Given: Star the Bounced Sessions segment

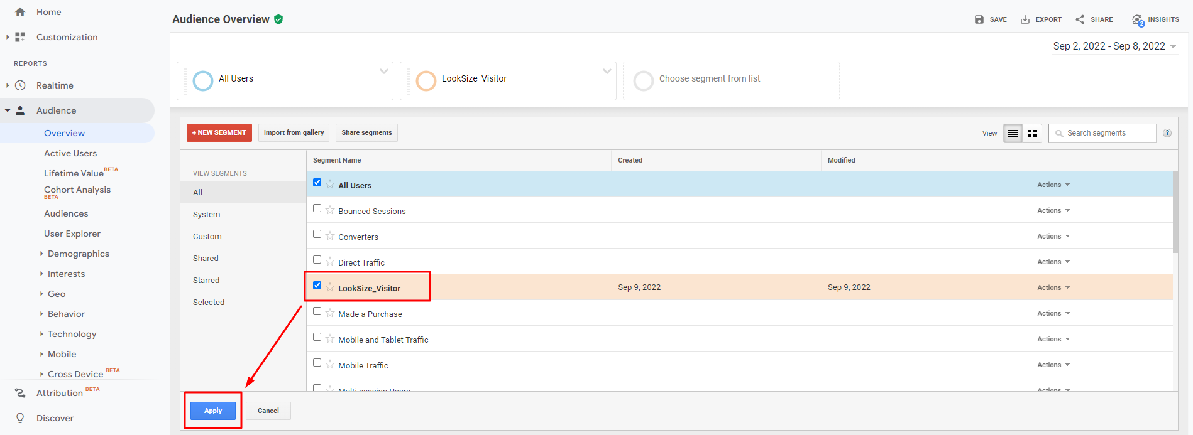Looking at the screenshot, I should tap(330, 210).
